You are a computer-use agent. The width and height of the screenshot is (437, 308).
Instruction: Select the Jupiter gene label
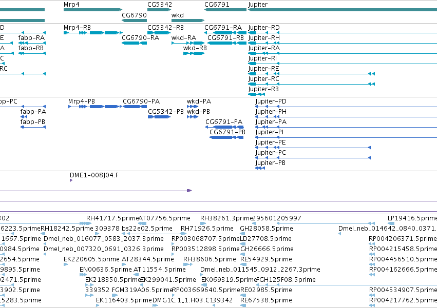click(258, 5)
